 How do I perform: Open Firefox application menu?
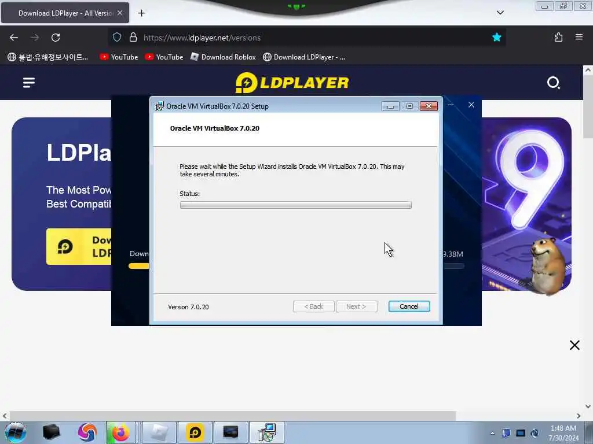[579, 37]
